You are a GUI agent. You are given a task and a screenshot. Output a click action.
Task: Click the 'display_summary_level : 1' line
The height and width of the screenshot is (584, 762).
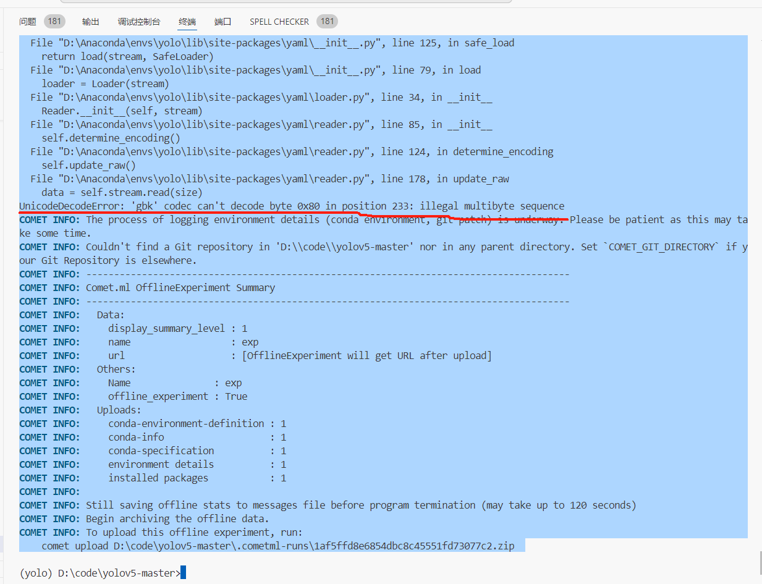click(178, 328)
